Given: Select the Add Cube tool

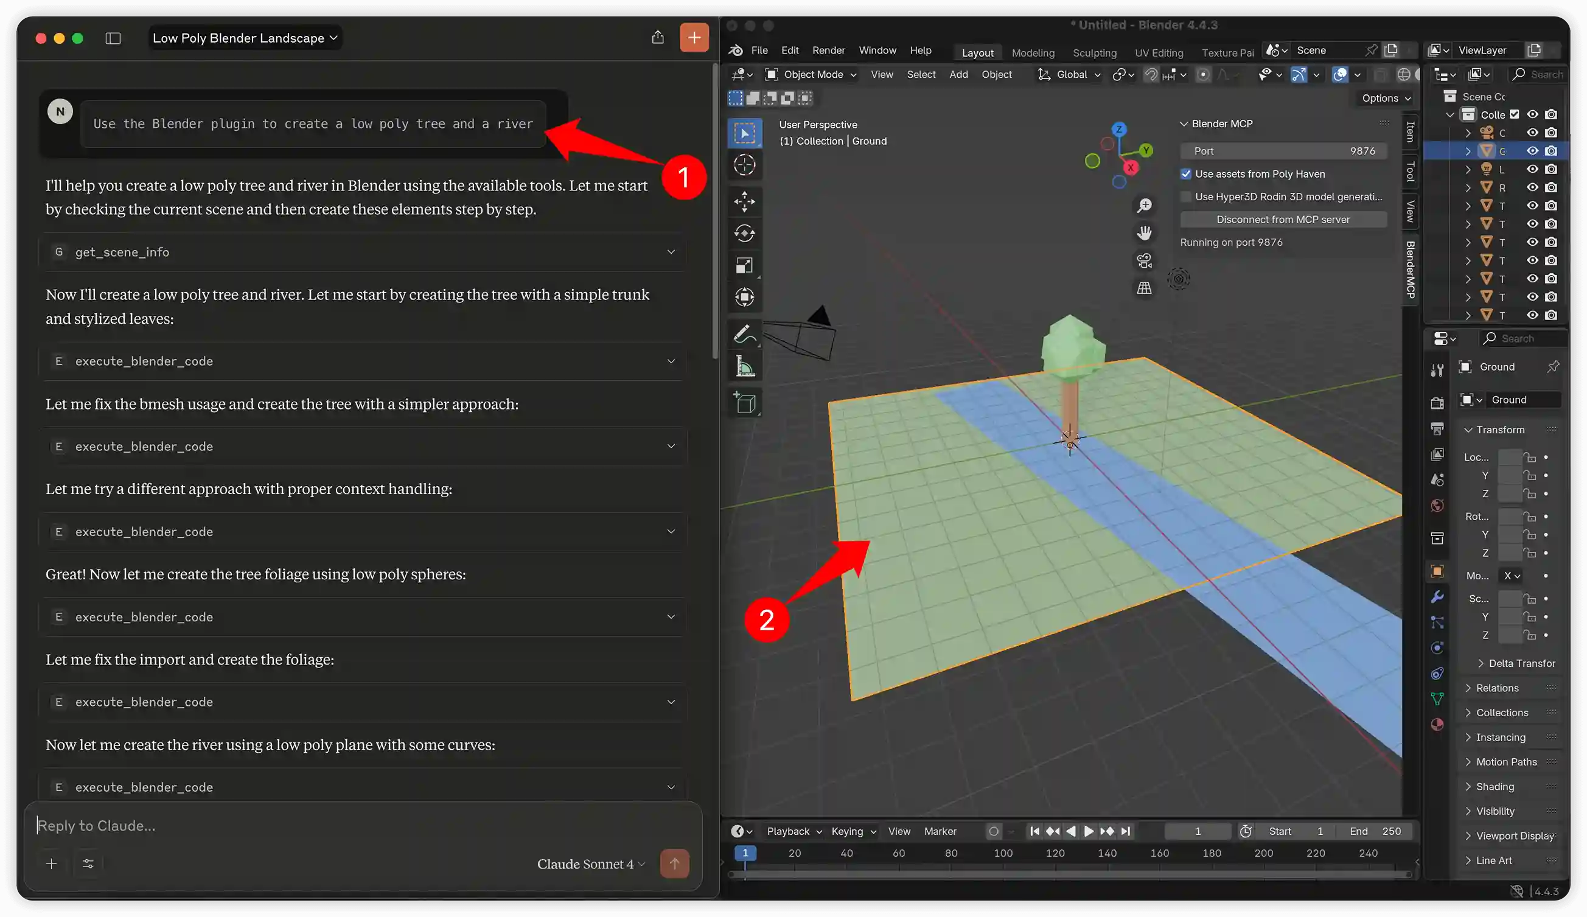Looking at the screenshot, I should pos(744,403).
